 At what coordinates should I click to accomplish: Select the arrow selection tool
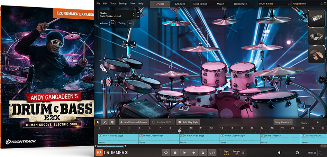point(98,122)
